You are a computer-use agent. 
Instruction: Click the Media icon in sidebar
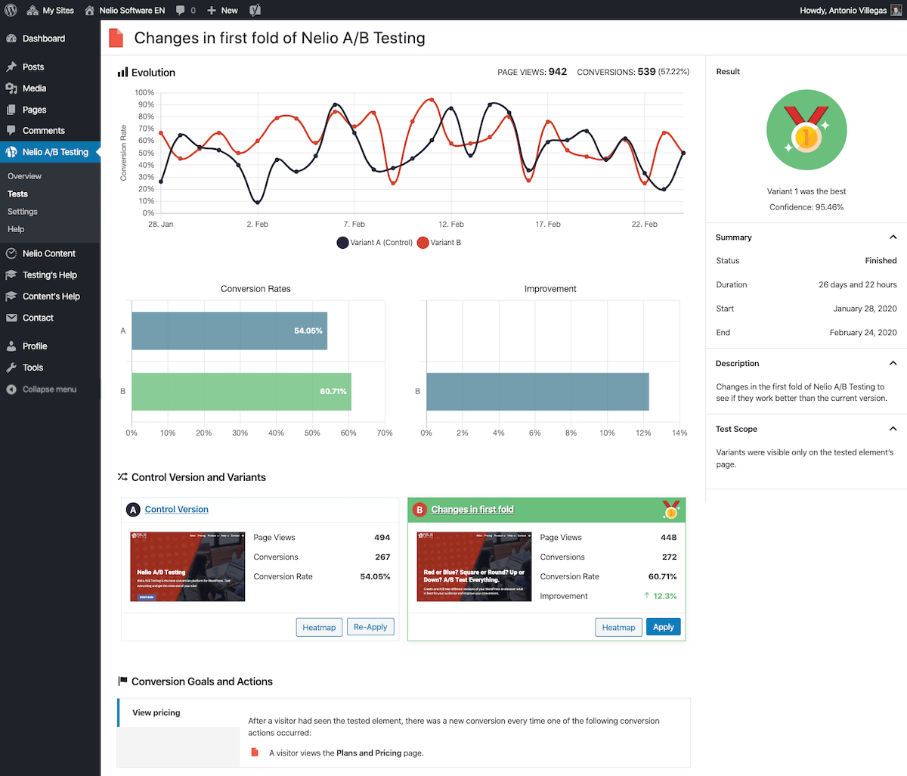(11, 88)
